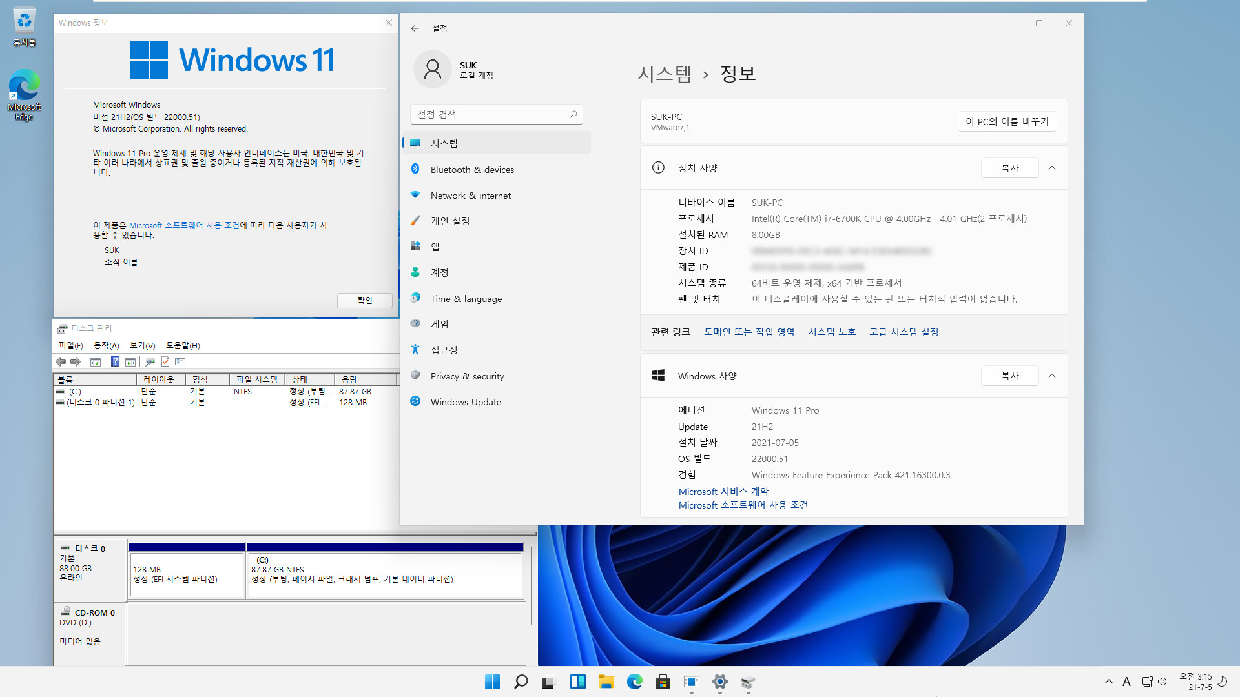Copy Windows specifications with 복사 button
The image size is (1240, 697).
1009,376
